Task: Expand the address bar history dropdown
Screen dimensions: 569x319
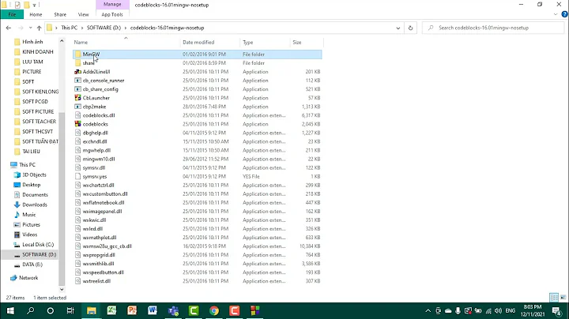Action: pos(398,28)
